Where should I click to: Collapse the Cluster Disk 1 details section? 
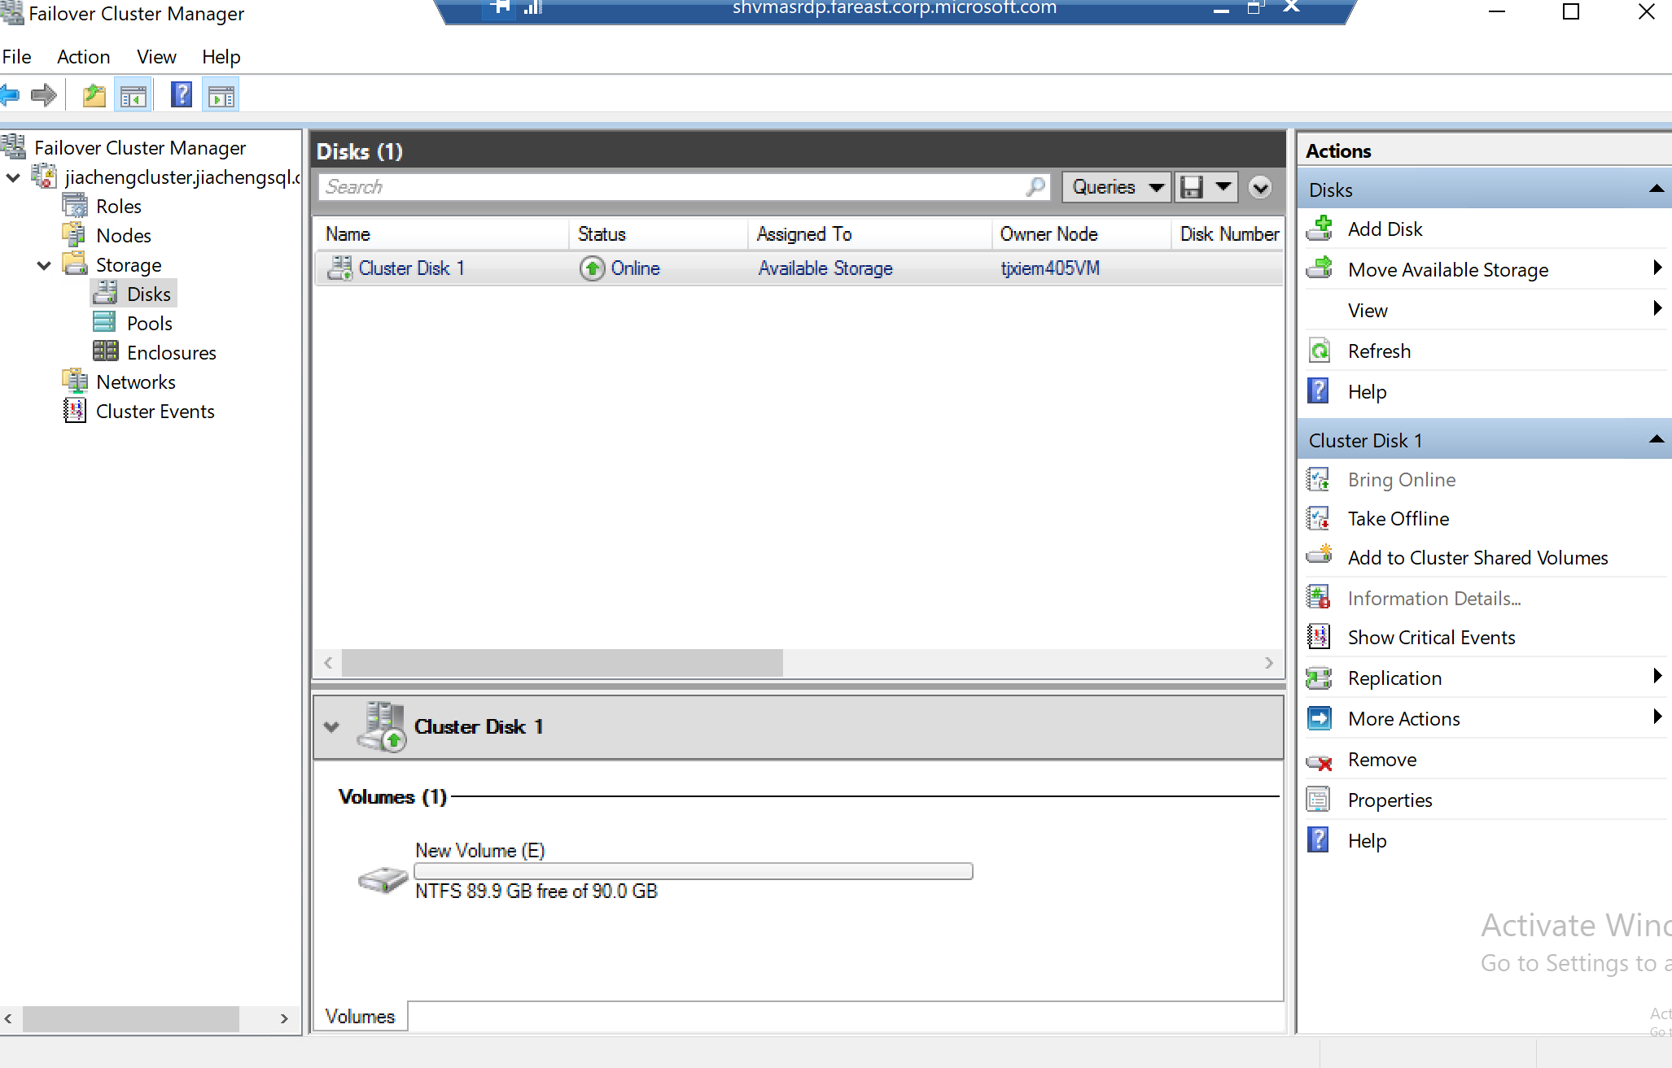(x=331, y=726)
